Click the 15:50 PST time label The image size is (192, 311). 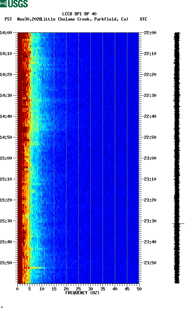pos(6,263)
